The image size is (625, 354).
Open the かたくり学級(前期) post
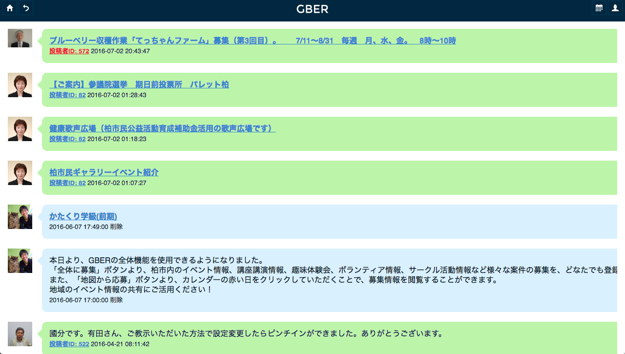(83, 216)
